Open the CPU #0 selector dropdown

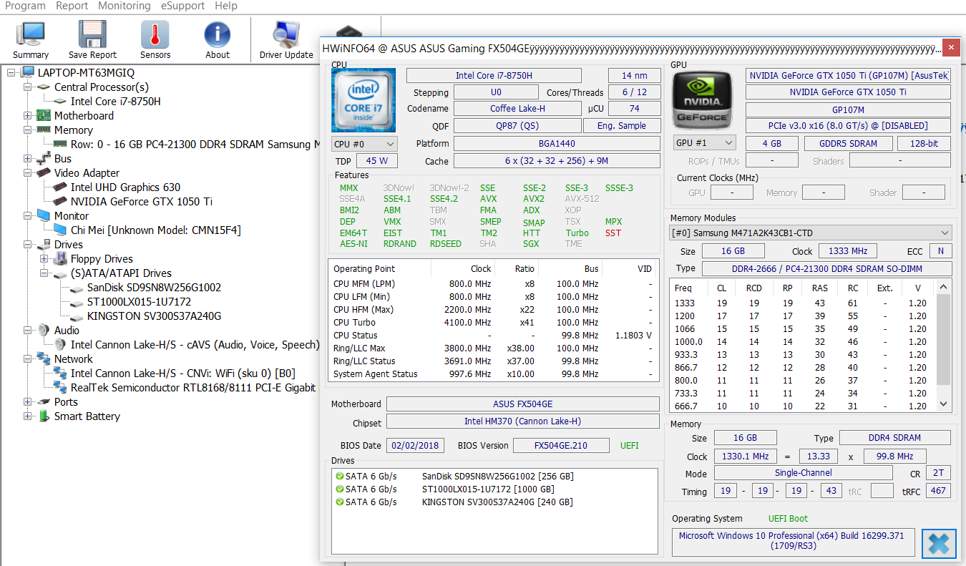pyautogui.click(x=364, y=143)
